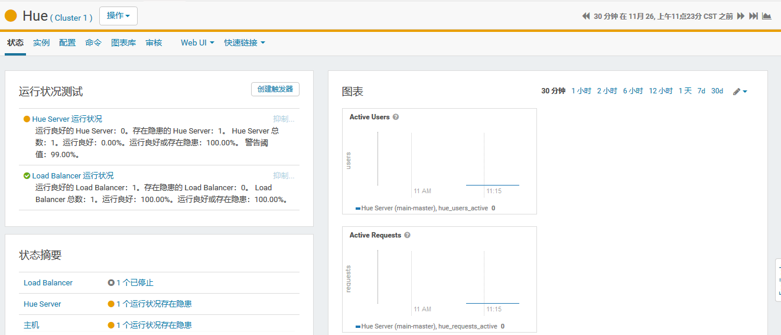Select 1 天 chart time range
Viewport: 781px width, 335px height.
click(685, 91)
